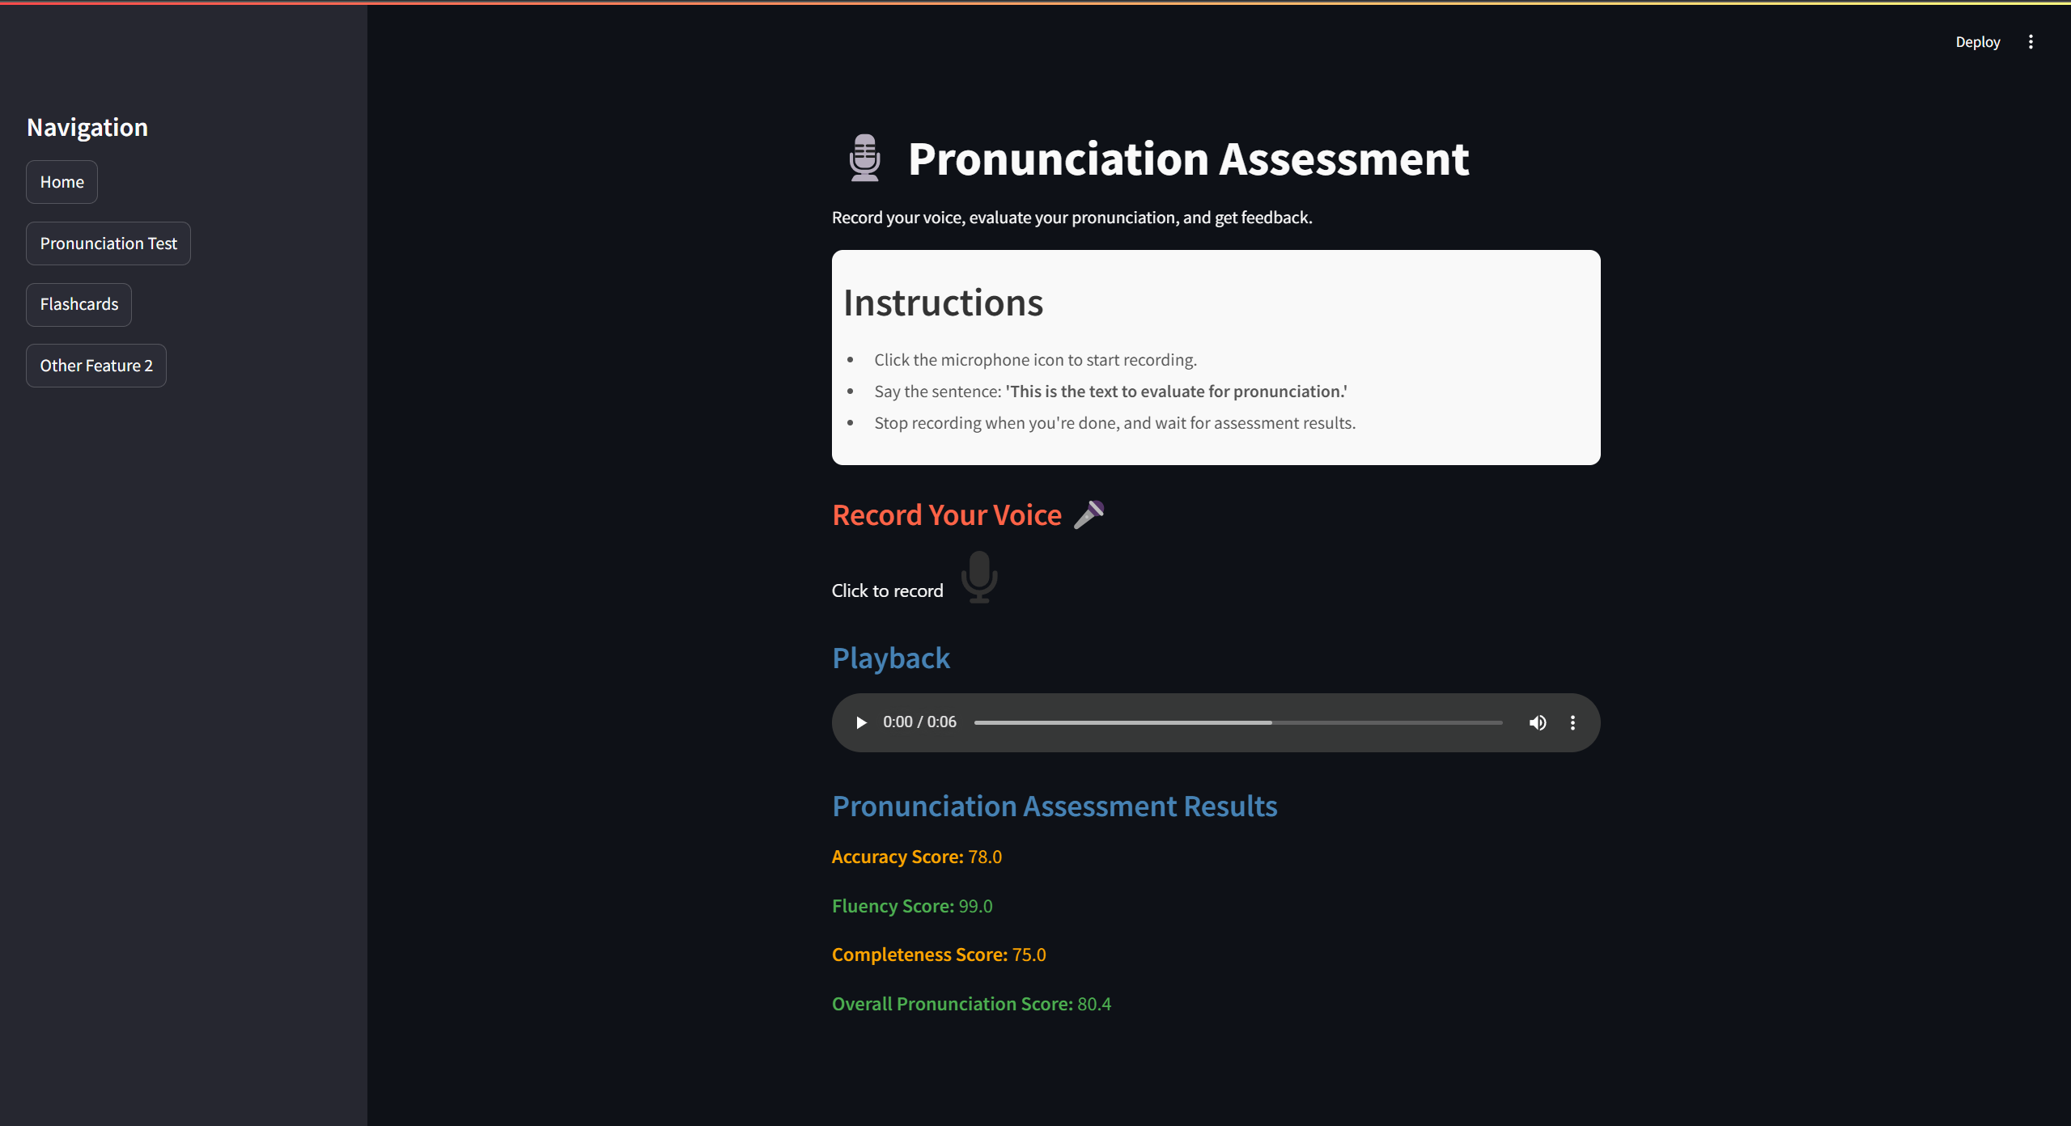Switch to the Flashcards page
The image size is (2071, 1126).
79,304
